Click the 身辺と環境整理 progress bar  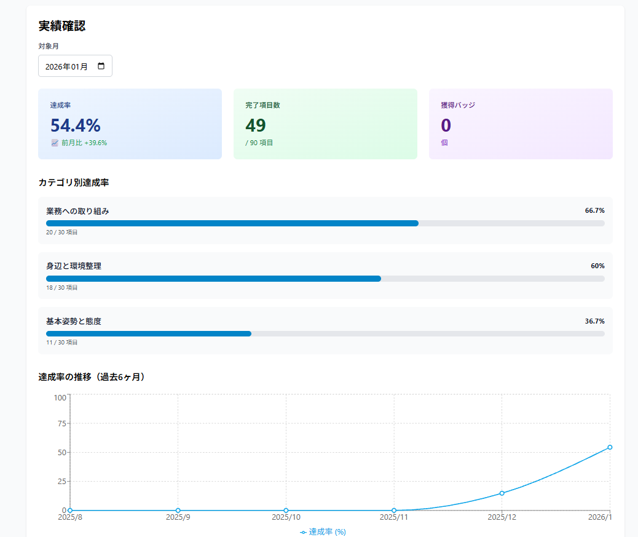[x=325, y=279]
